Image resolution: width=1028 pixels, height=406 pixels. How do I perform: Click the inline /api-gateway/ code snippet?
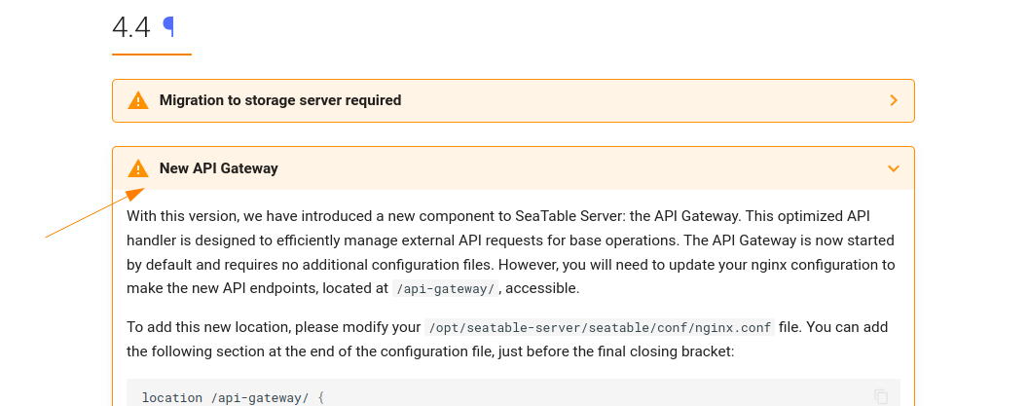pos(446,288)
